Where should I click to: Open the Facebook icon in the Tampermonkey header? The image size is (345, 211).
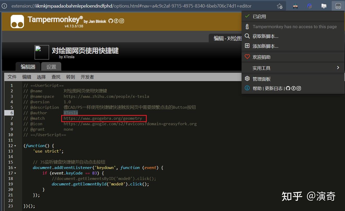[116, 21]
